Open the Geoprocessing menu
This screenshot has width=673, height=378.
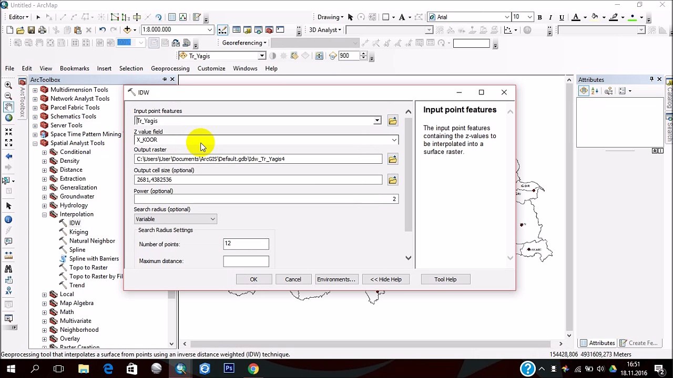click(x=170, y=68)
